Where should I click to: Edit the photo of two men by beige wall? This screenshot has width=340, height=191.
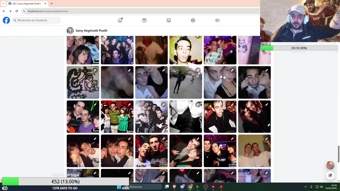pyautogui.click(x=266, y=139)
